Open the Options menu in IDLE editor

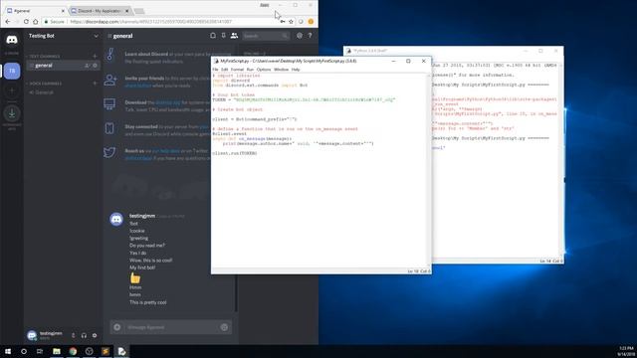click(263, 70)
